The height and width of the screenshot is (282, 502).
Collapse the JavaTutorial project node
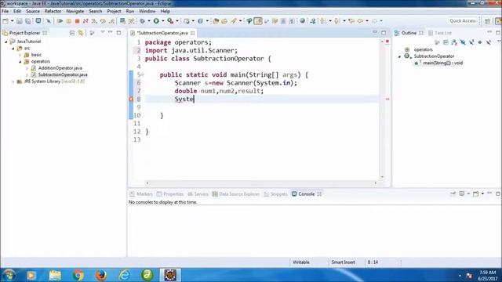pos(6,42)
